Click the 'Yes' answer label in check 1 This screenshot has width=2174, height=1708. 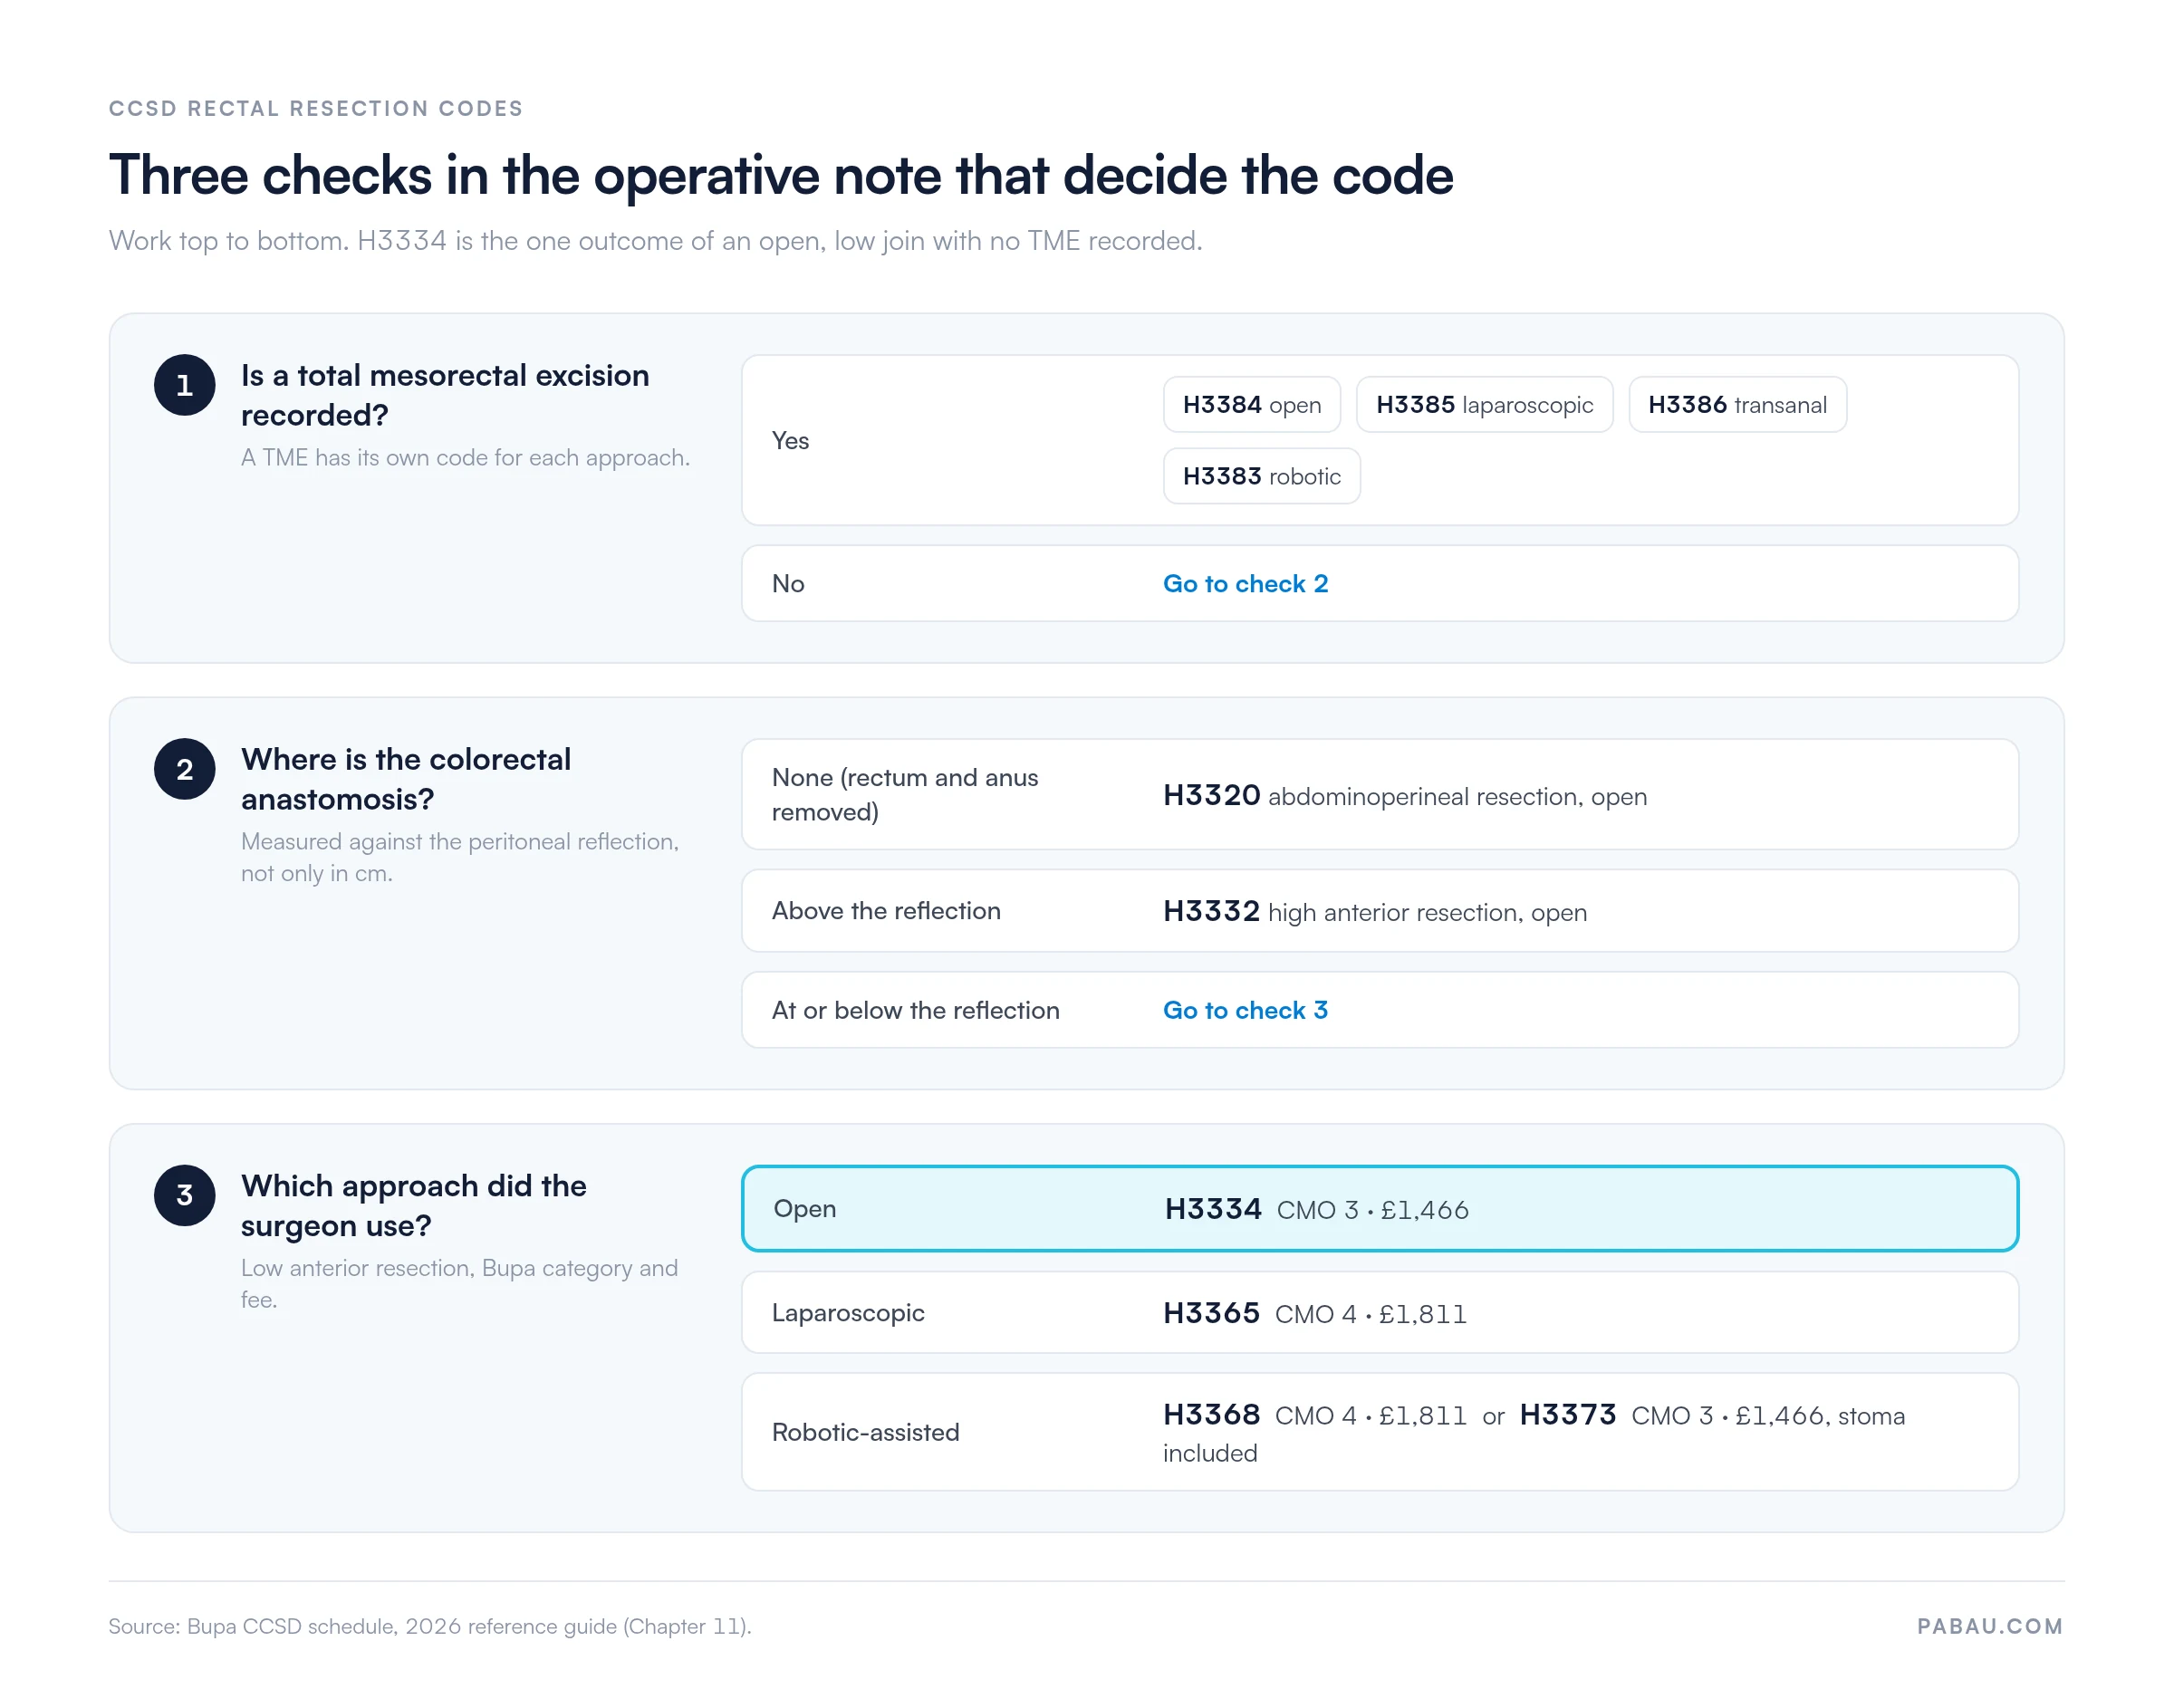pyautogui.click(x=790, y=441)
